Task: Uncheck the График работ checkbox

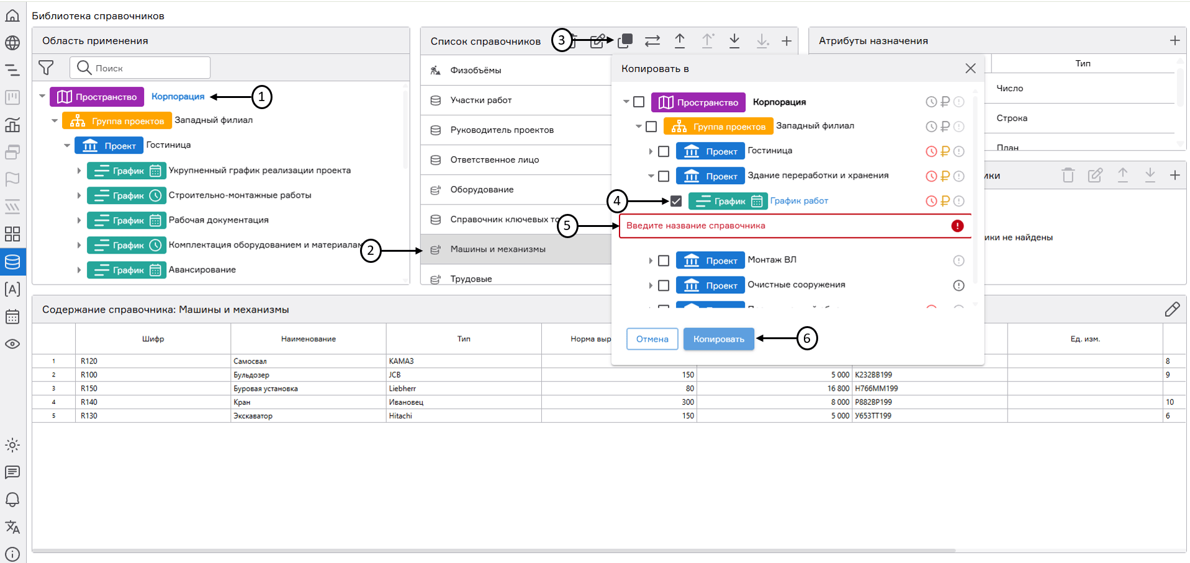Action: coord(676,201)
